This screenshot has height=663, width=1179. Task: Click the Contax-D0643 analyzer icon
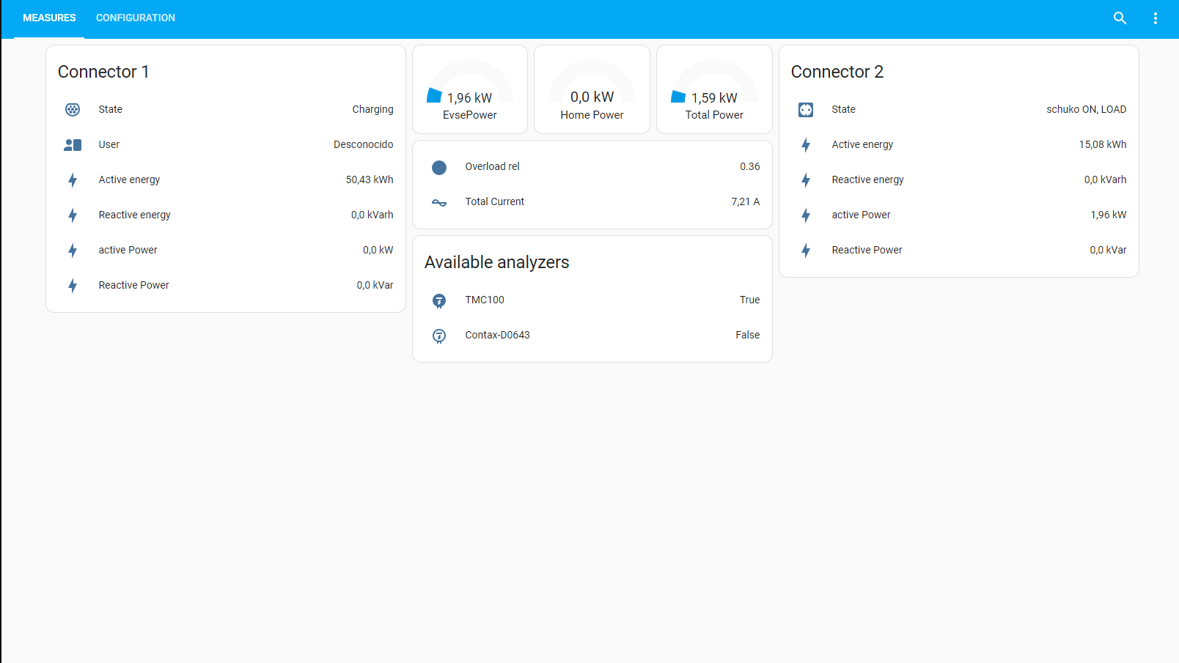[439, 336]
